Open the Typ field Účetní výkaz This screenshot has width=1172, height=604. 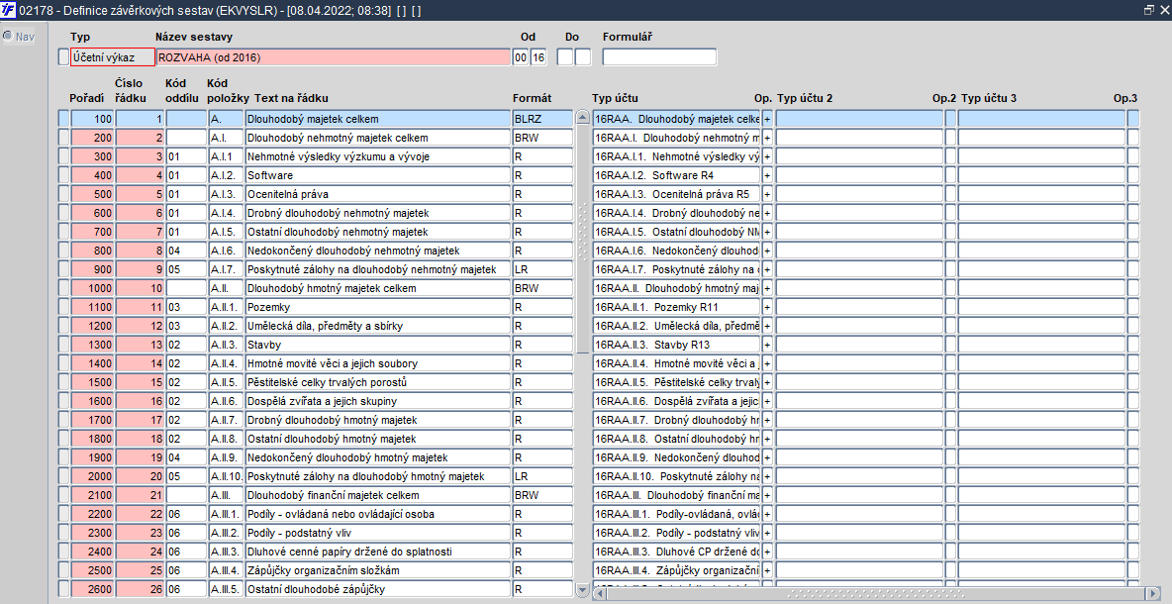[113, 57]
